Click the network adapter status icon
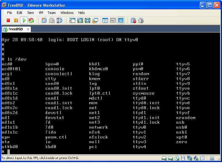Image resolution: width=222 pixels, height=167 pixels. 190,158
